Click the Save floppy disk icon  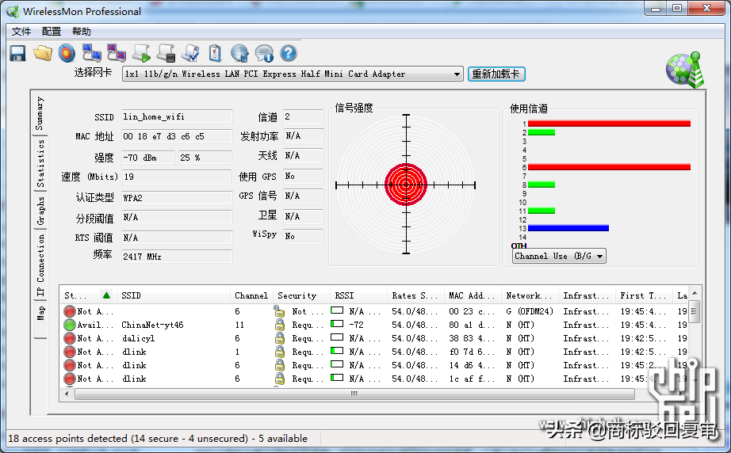[x=17, y=54]
